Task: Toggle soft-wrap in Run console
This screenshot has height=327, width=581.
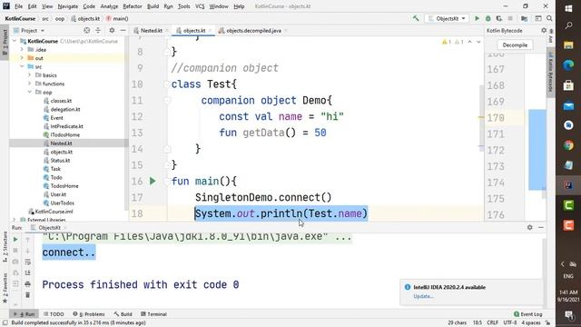Action: click(28, 262)
